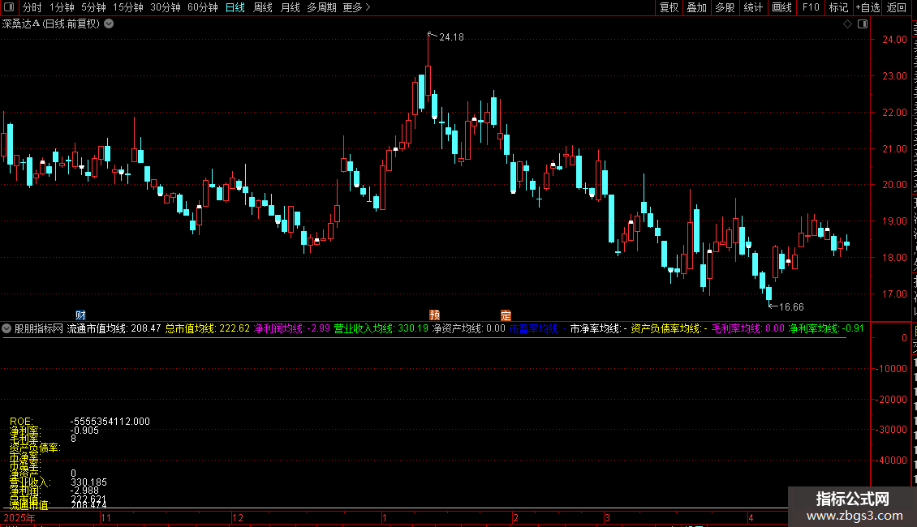Click the 总市值均线: 222.62 indicator label

click(208, 328)
